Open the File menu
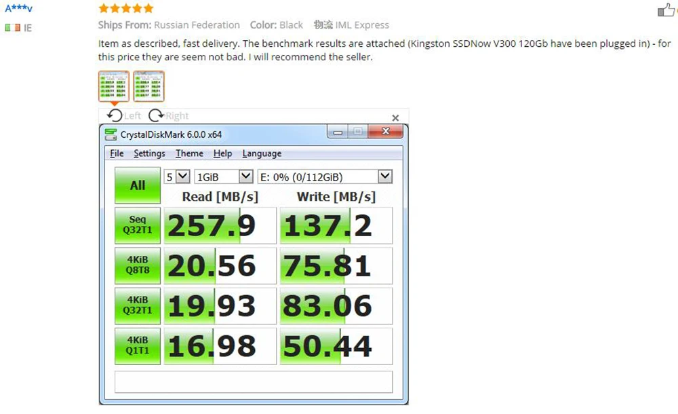 pyautogui.click(x=117, y=153)
